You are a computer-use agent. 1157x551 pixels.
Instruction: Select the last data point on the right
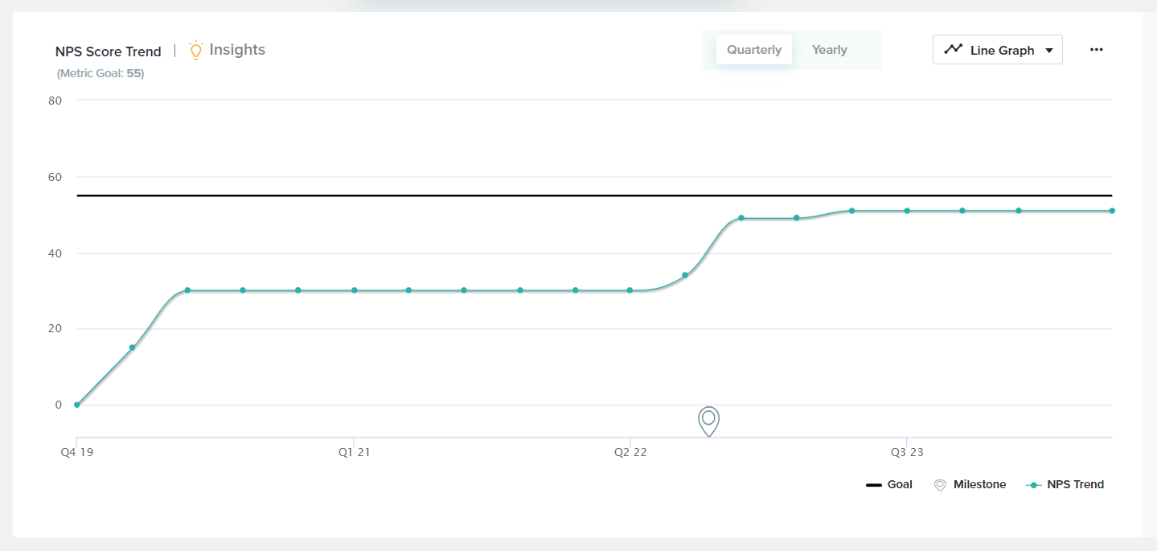[x=1112, y=211]
